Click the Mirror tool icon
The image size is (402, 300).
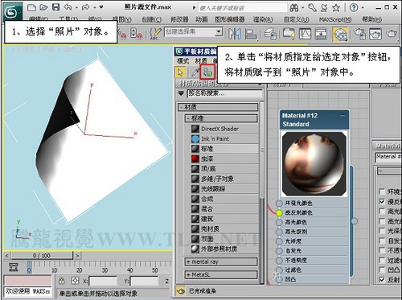(x=235, y=34)
